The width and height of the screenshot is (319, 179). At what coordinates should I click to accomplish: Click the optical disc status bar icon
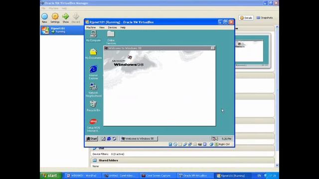pos(175,144)
